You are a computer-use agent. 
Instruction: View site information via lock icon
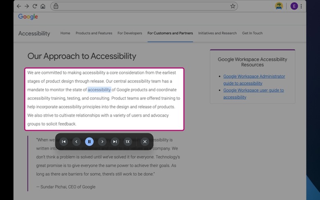56,6
